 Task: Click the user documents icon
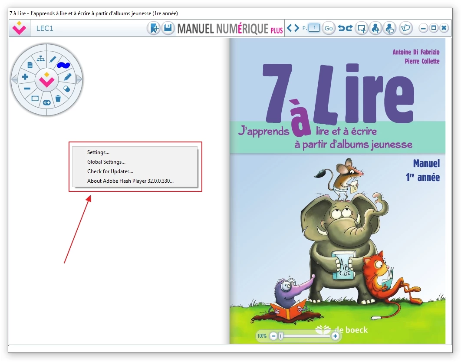click(390, 28)
